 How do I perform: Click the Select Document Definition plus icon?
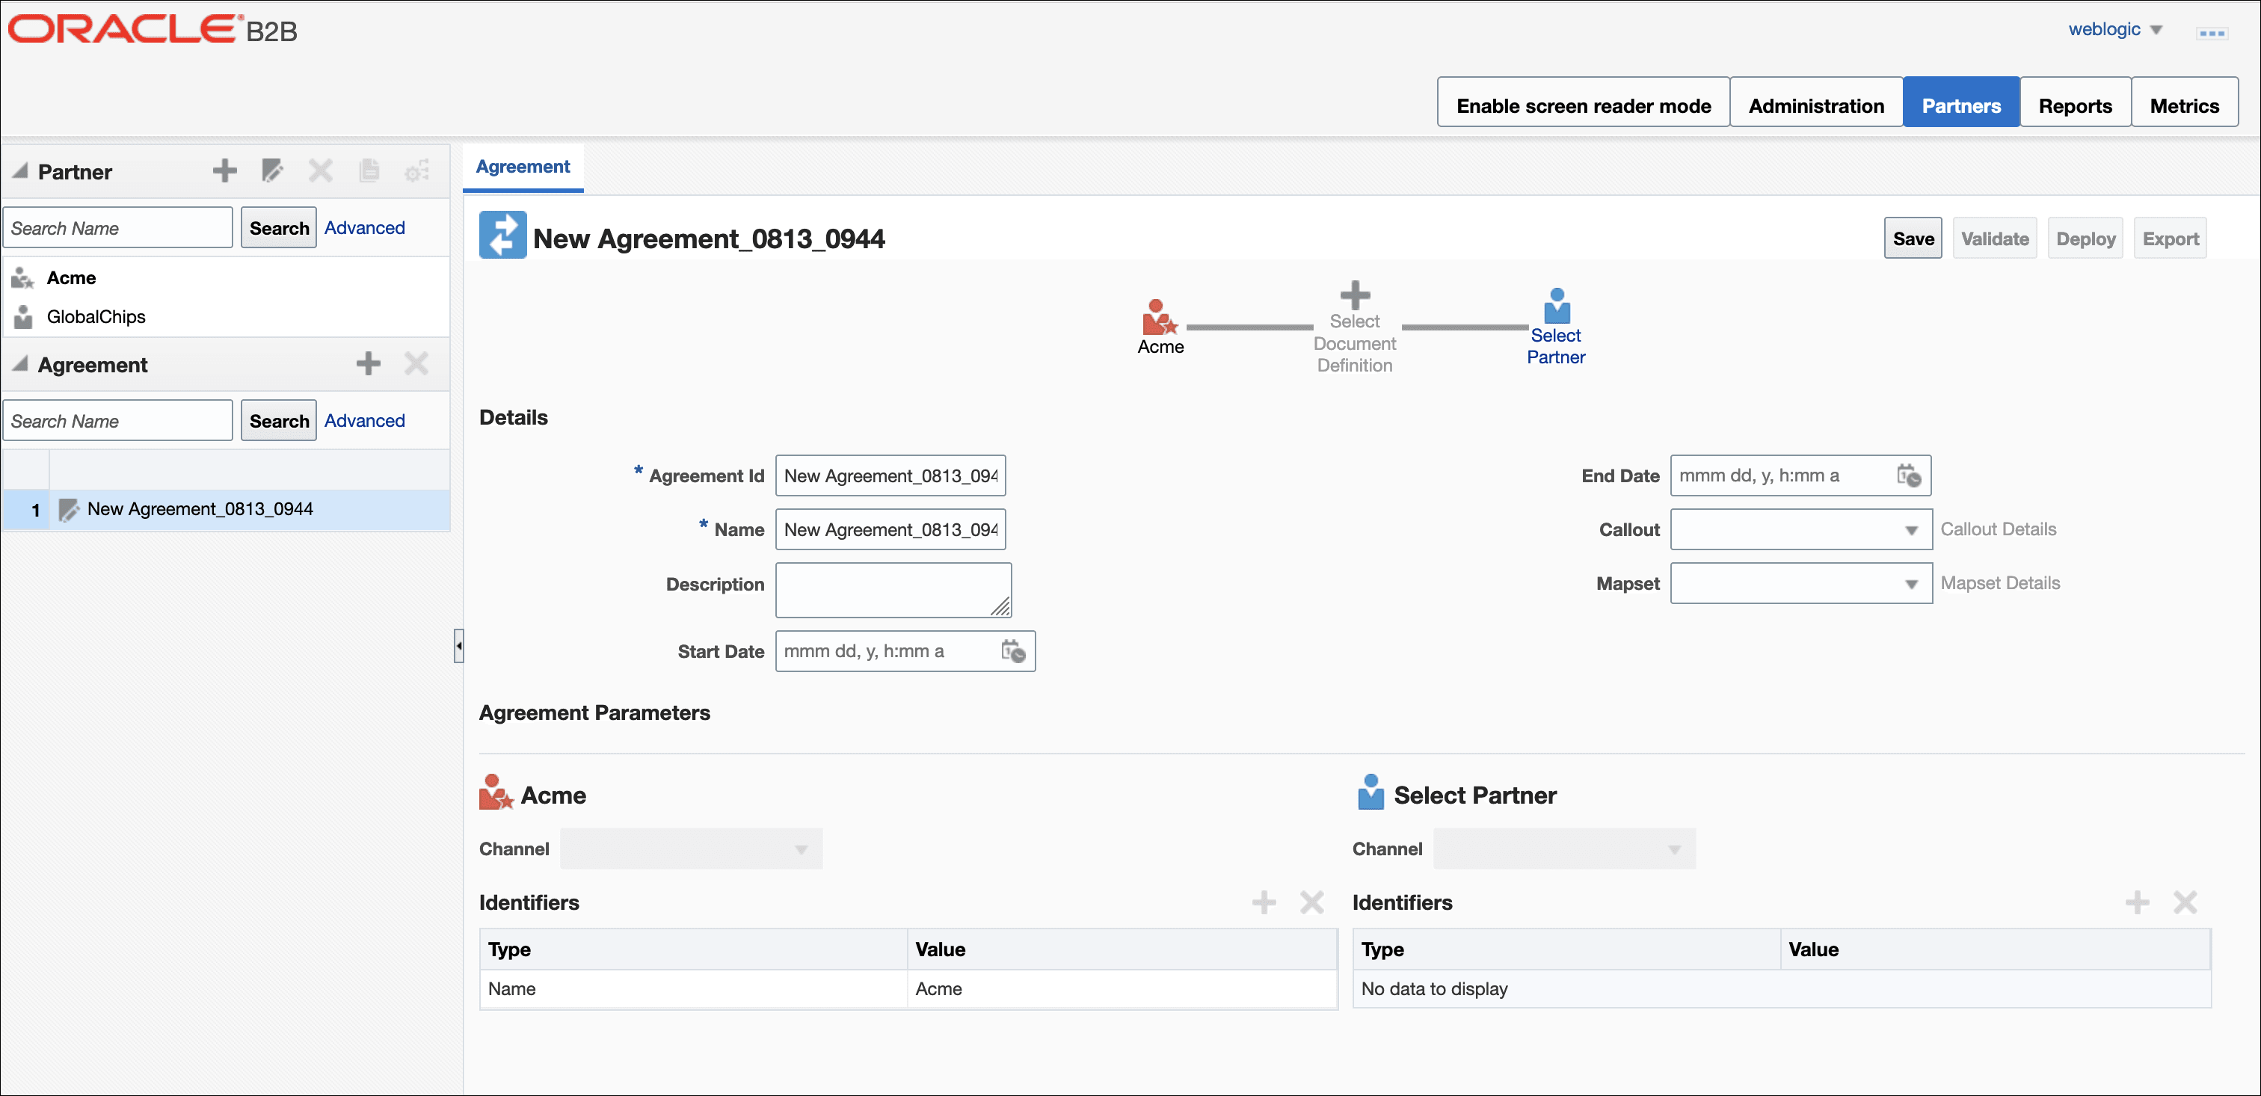pos(1354,295)
